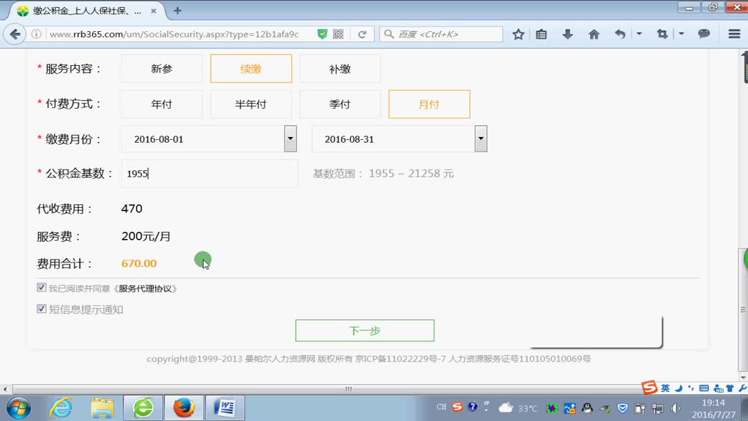
Task: Open the 2016-08-01 start month dropdown
Action: (290, 138)
